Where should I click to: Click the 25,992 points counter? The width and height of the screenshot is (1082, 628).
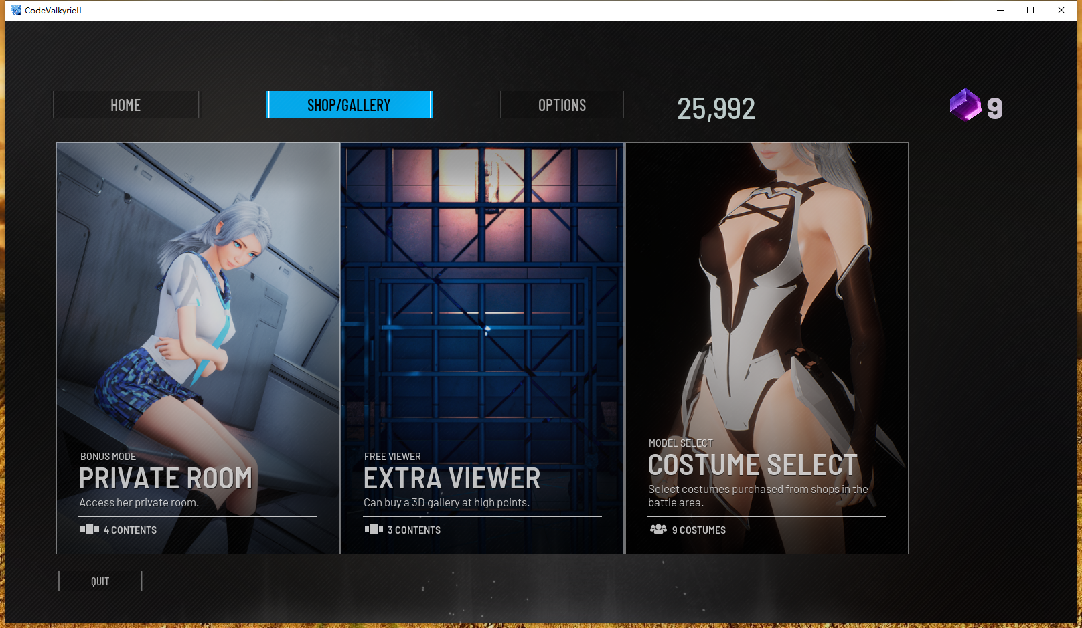click(x=716, y=108)
